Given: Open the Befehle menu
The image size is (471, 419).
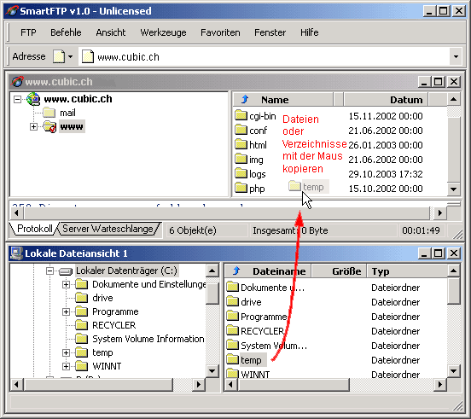Looking at the screenshot, I should (66, 32).
